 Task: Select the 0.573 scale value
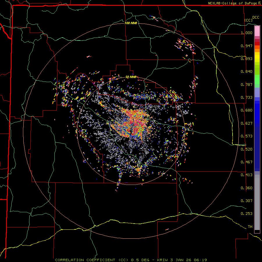(x=247, y=136)
